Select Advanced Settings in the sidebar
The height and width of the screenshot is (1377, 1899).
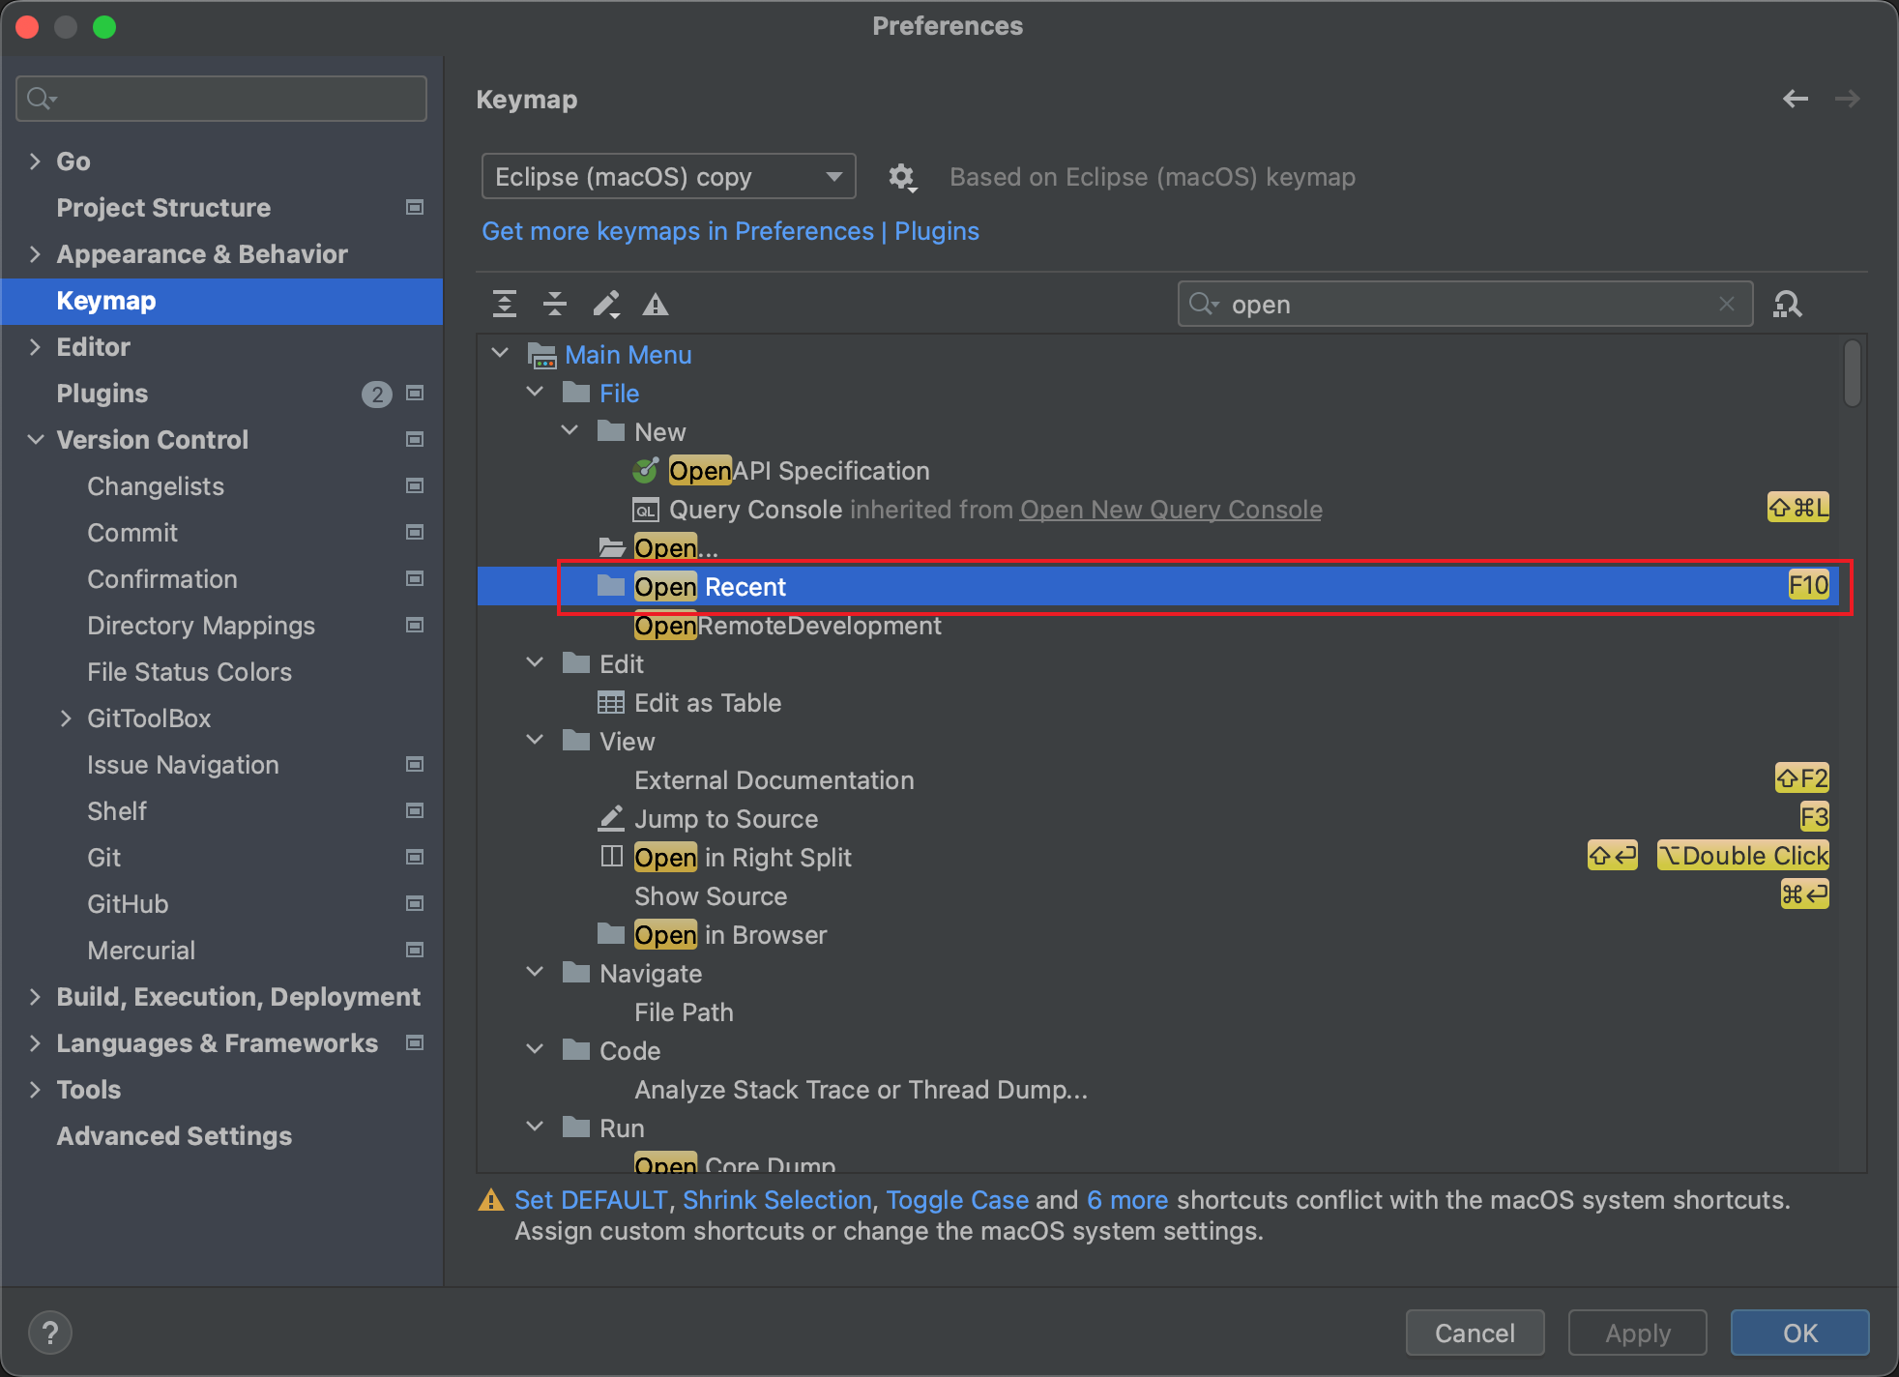(x=174, y=1136)
